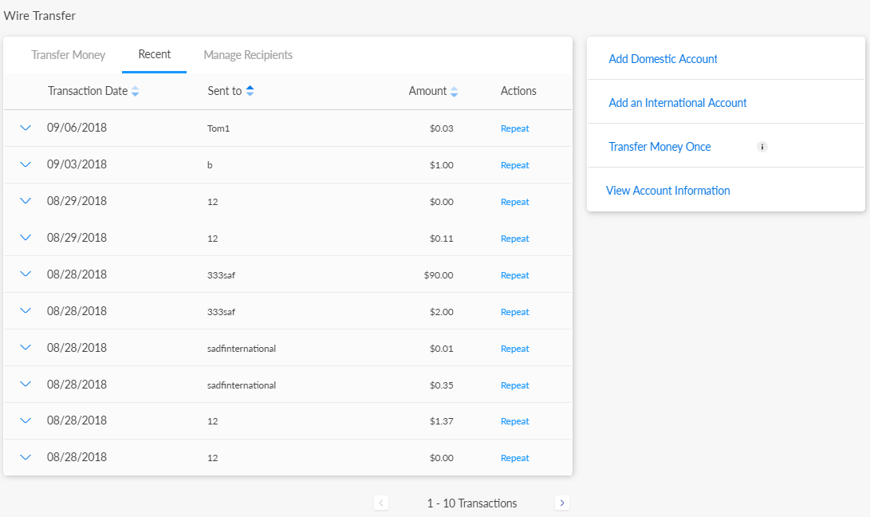This screenshot has height=517, width=870.
Task: Open the Manage Recipients tab
Action: click(248, 55)
